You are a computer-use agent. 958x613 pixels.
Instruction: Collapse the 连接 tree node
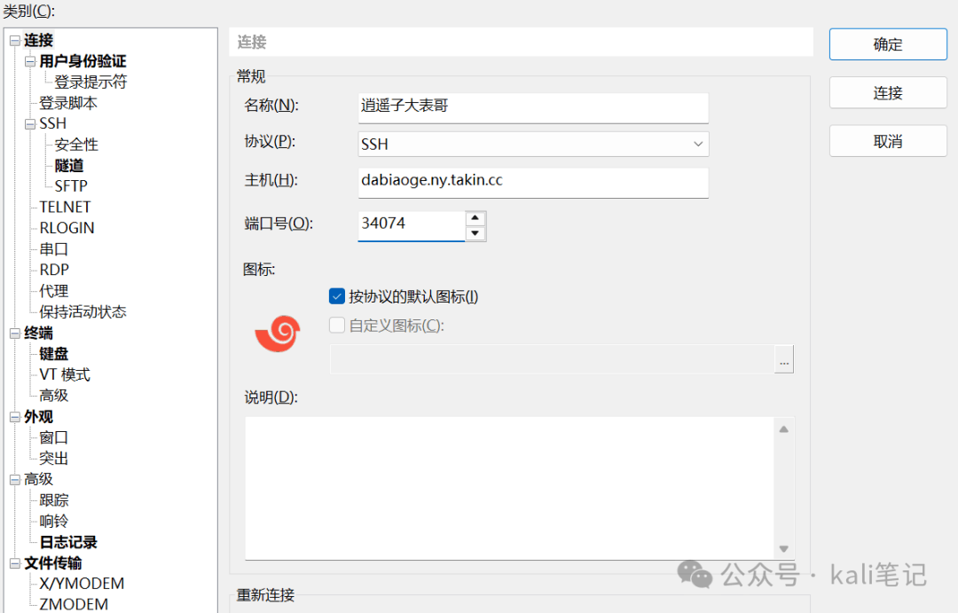15,41
